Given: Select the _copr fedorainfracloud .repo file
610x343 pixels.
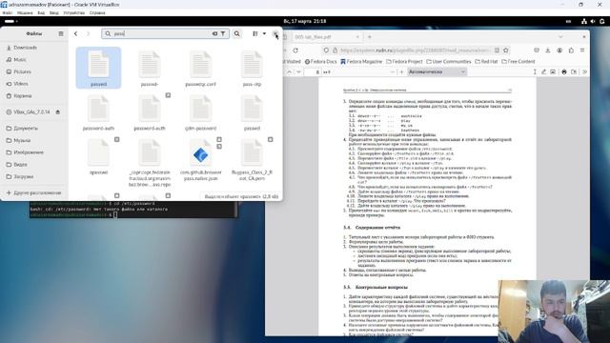Looking at the screenshot, I should tap(150, 163).
